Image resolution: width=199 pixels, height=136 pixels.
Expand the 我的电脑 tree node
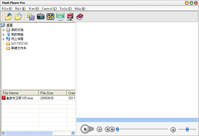(4, 34)
